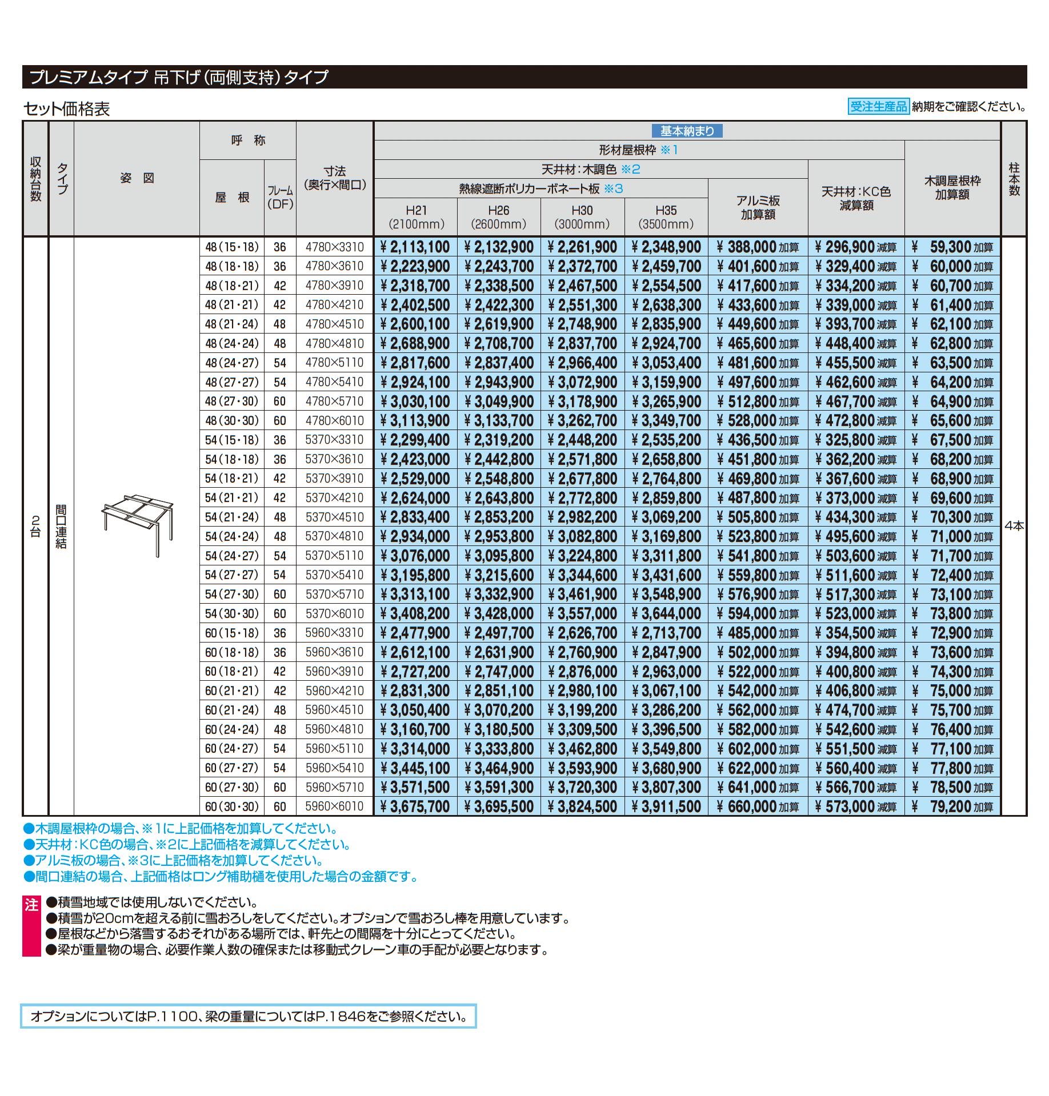Click the 天井材:木調色 ※2 header
1049x1096 pixels.
591,169
